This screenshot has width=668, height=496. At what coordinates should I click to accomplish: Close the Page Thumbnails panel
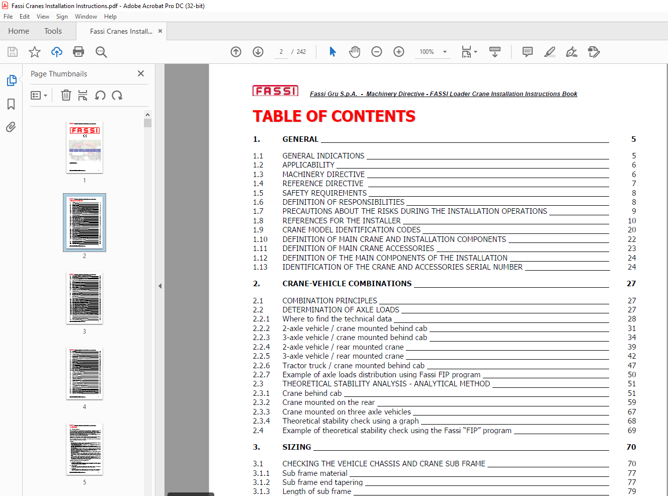coord(141,73)
